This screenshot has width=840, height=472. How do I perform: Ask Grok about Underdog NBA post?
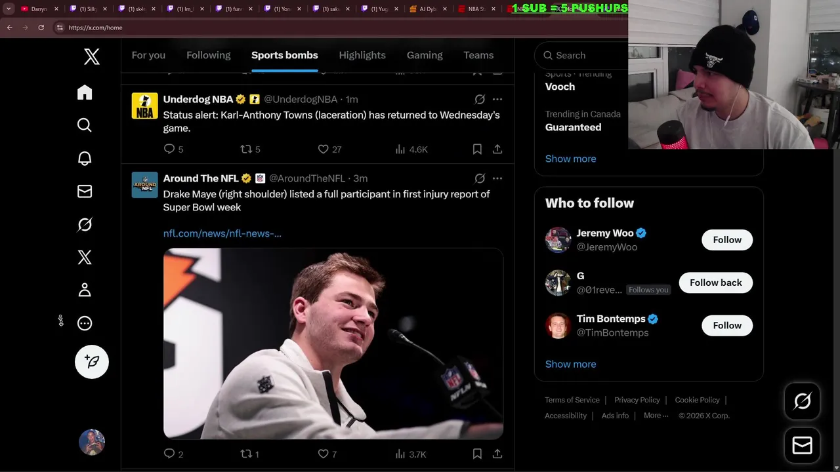[x=480, y=99]
